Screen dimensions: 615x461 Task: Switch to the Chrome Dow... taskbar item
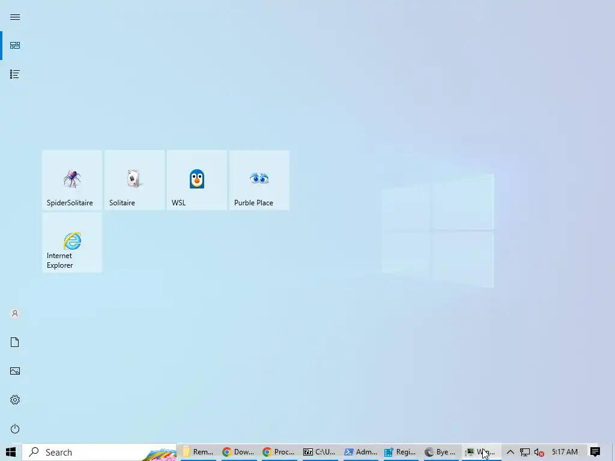click(x=239, y=452)
